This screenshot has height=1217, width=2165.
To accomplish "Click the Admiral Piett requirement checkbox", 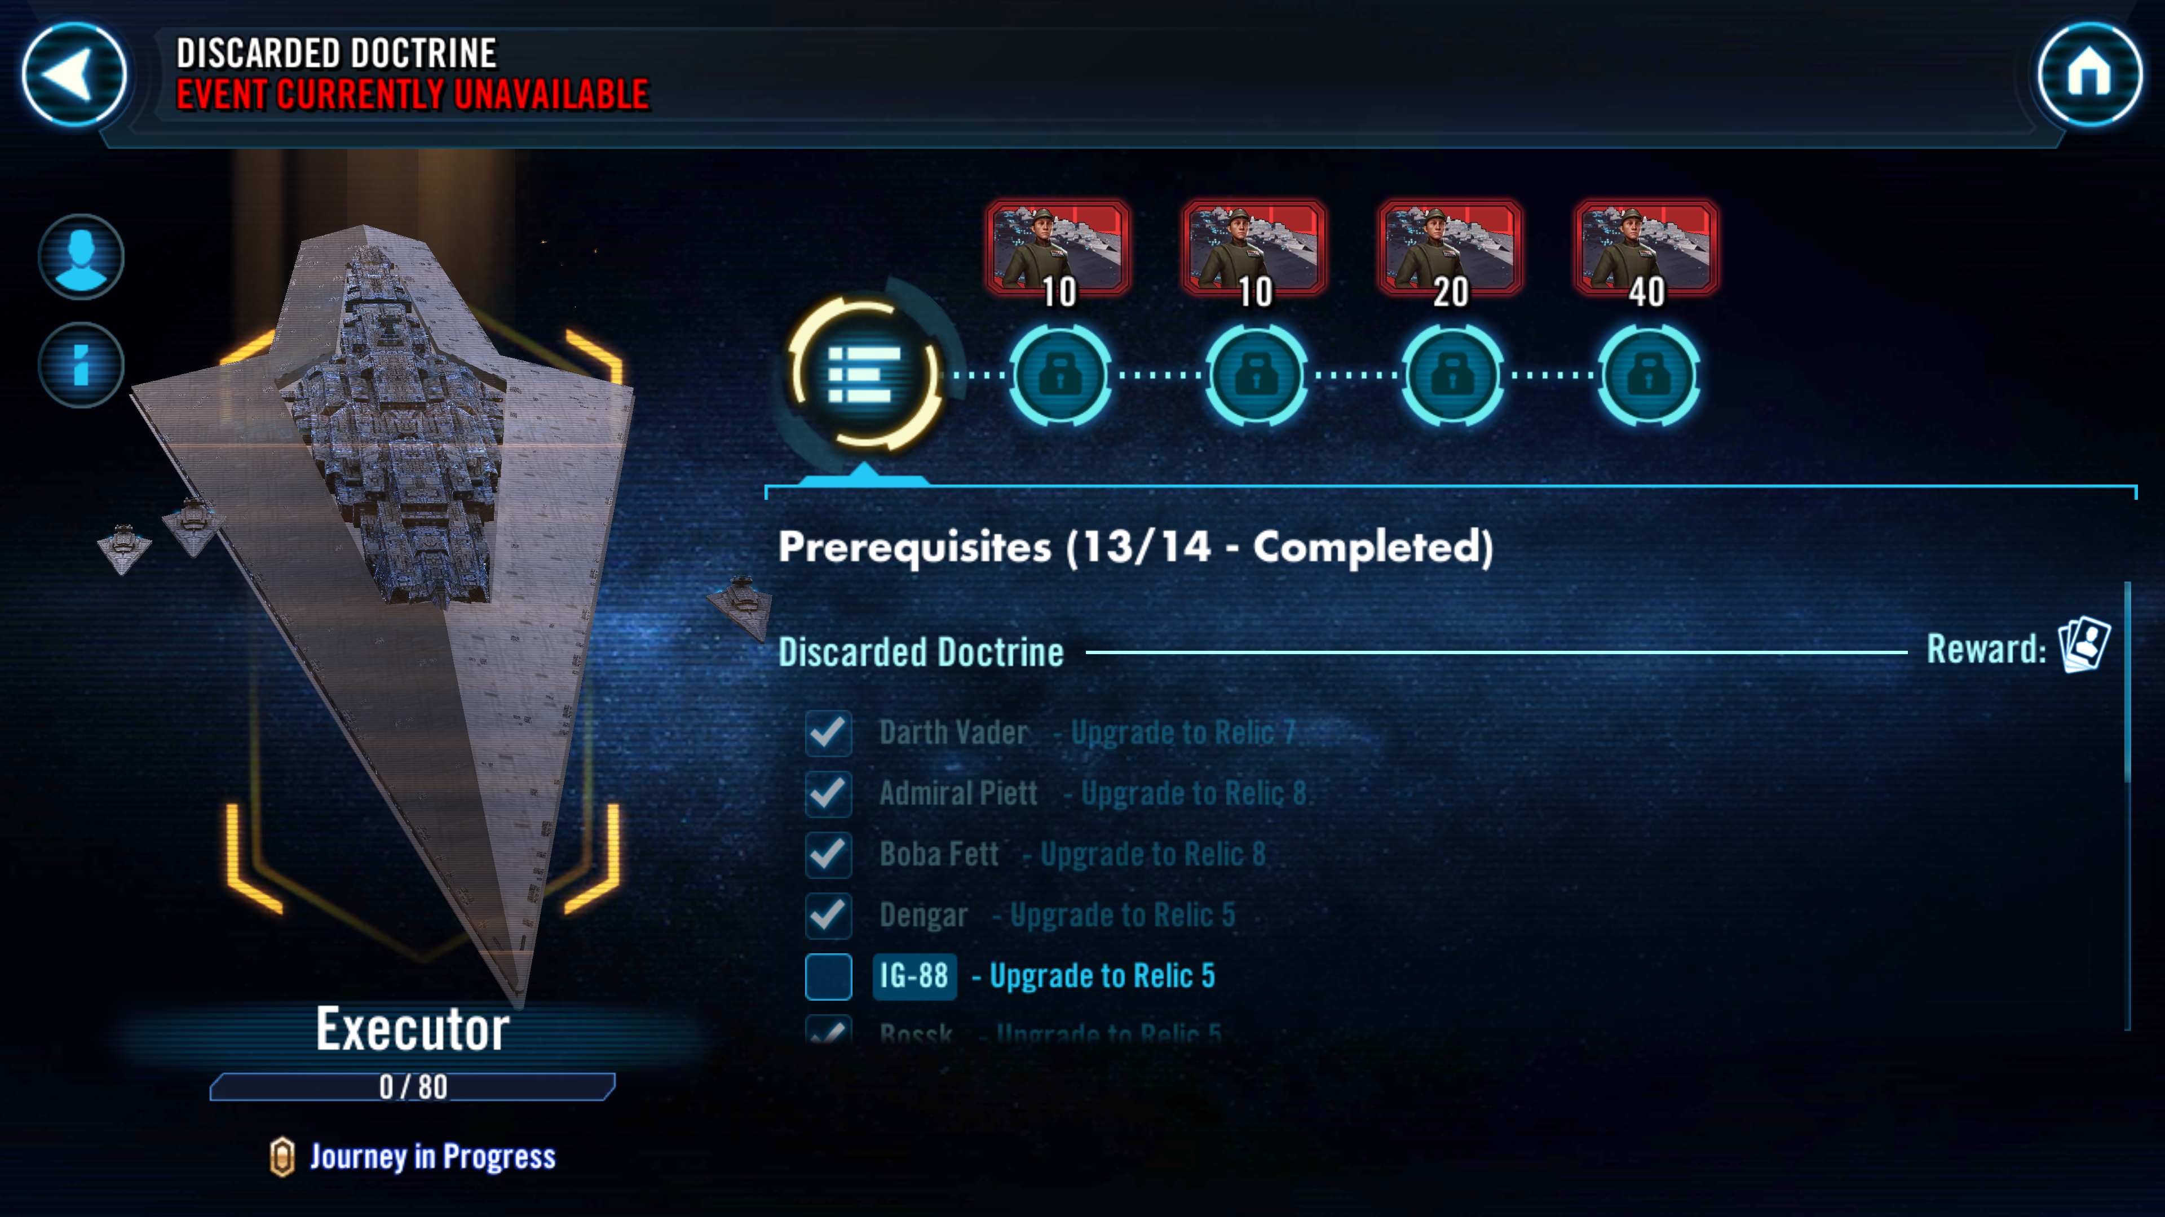I will (x=828, y=794).
